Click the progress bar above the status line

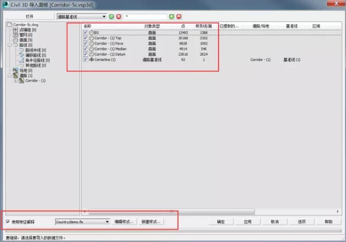click(x=174, y=231)
